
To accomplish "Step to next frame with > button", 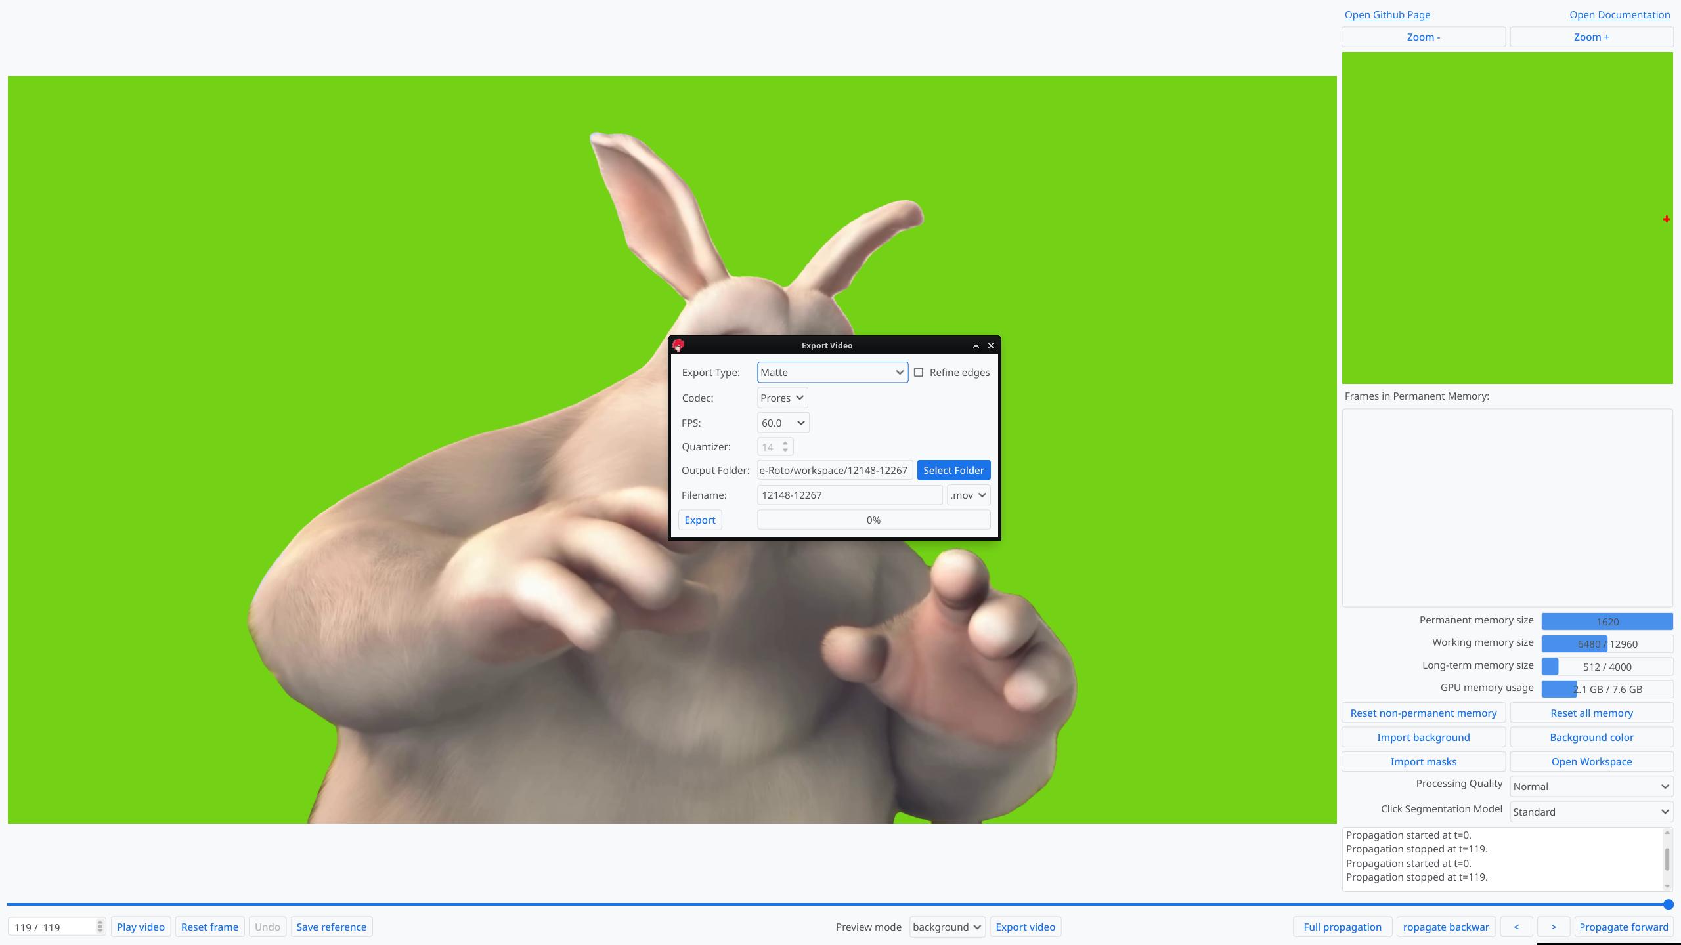I will click(1553, 927).
